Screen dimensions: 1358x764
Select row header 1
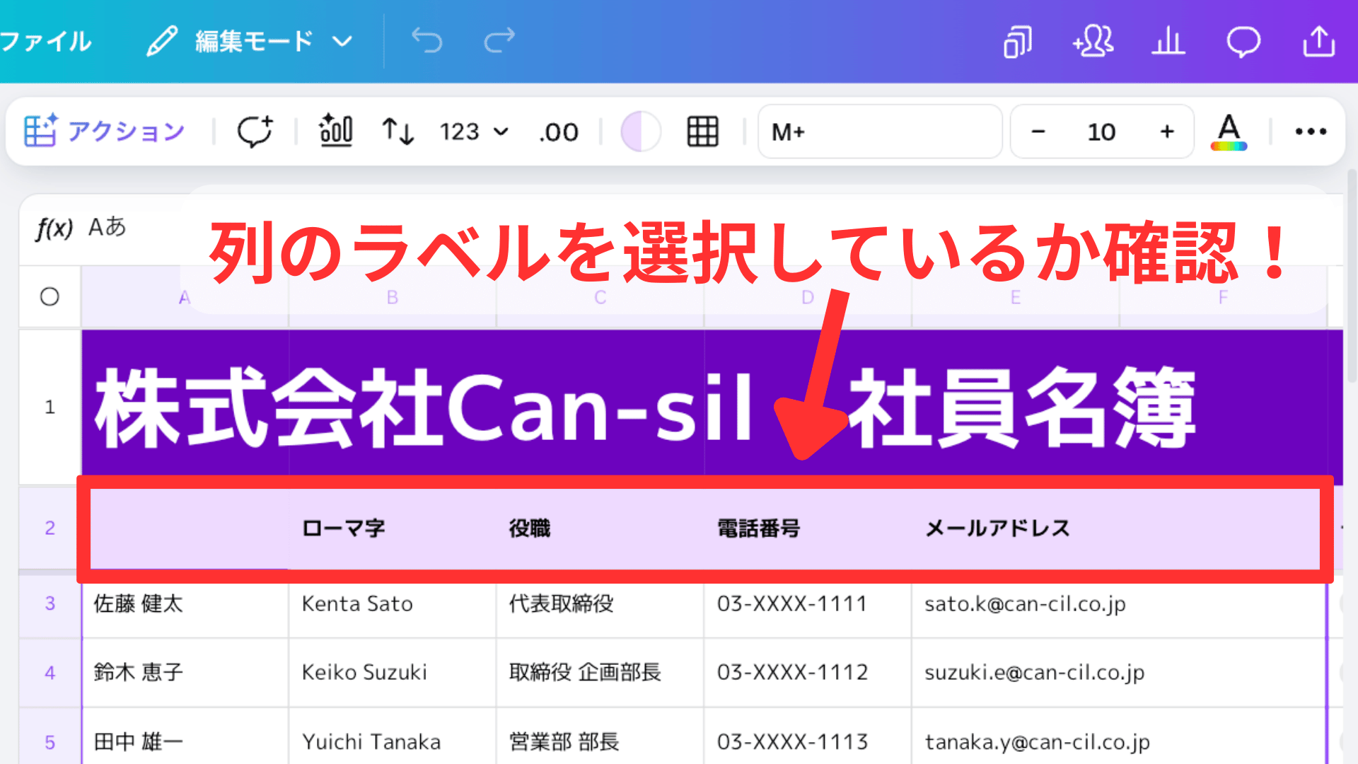pyautogui.click(x=50, y=407)
